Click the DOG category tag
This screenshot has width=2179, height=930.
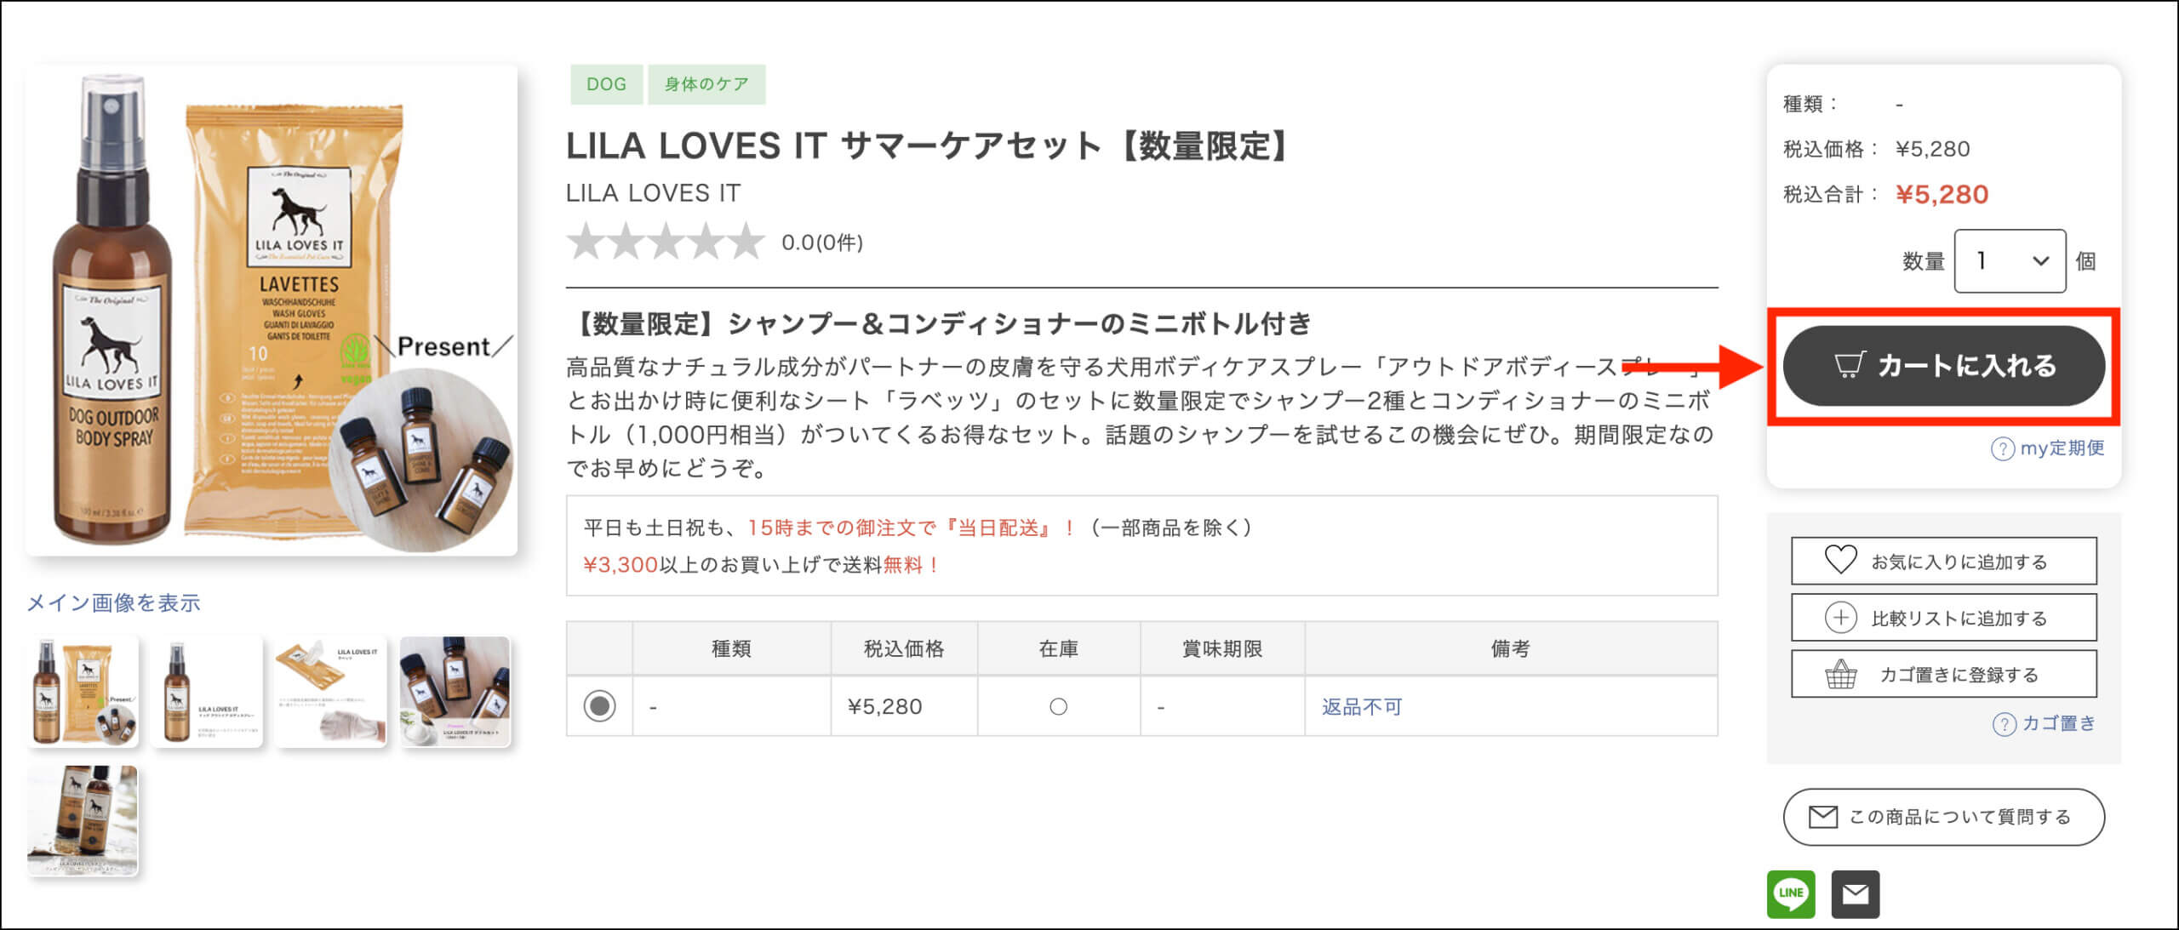point(606,84)
